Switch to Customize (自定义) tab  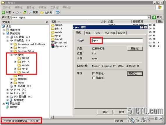[121, 33]
